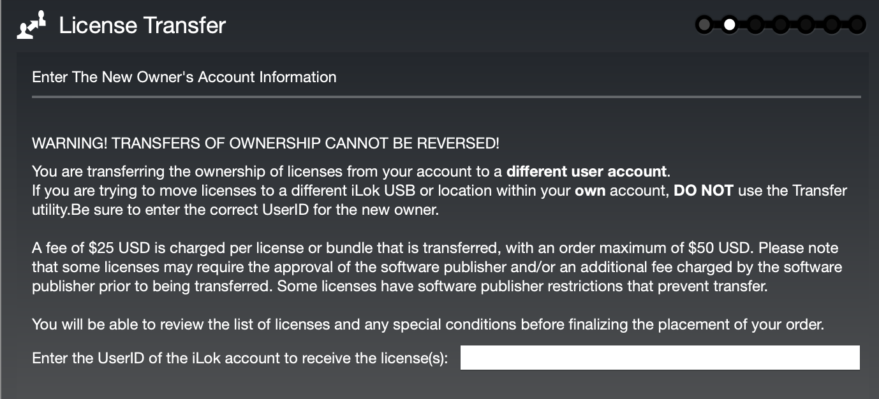Click the bold "different user account" text

(x=586, y=171)
